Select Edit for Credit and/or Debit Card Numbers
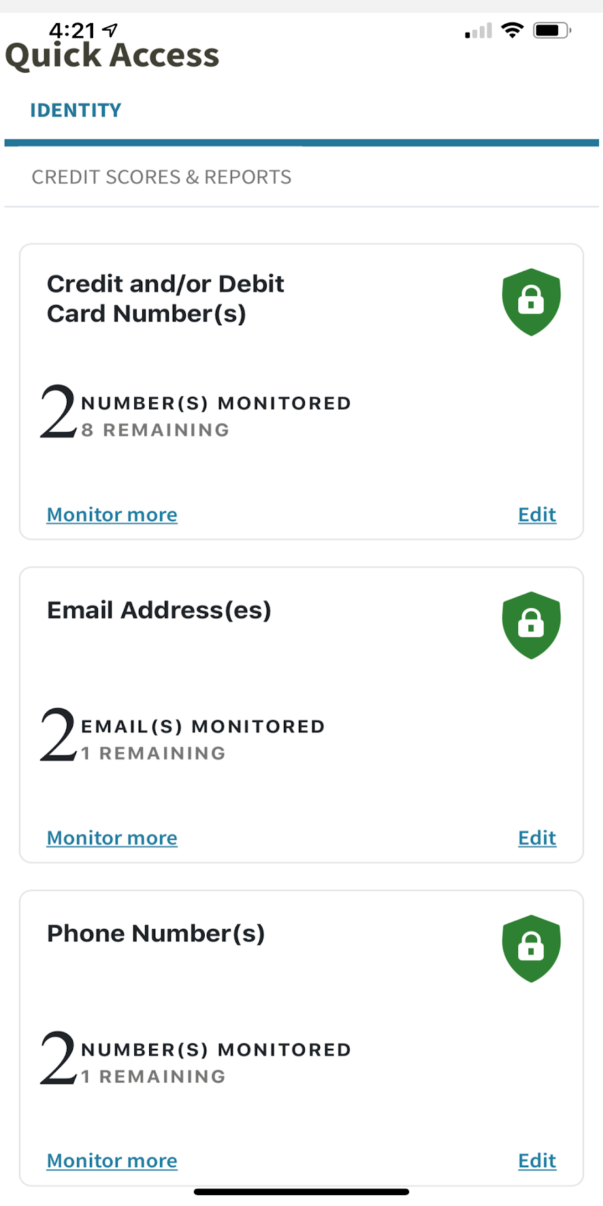This screenshot has height=1206, width=603. click(x=537, y=515)
